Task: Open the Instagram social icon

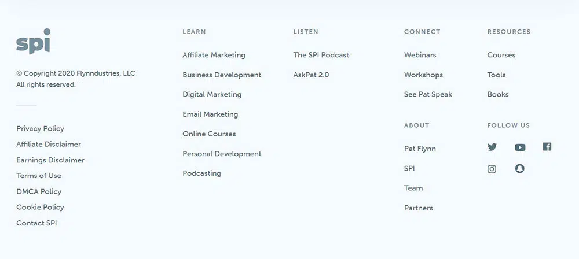Action: (x=492, y=169)
